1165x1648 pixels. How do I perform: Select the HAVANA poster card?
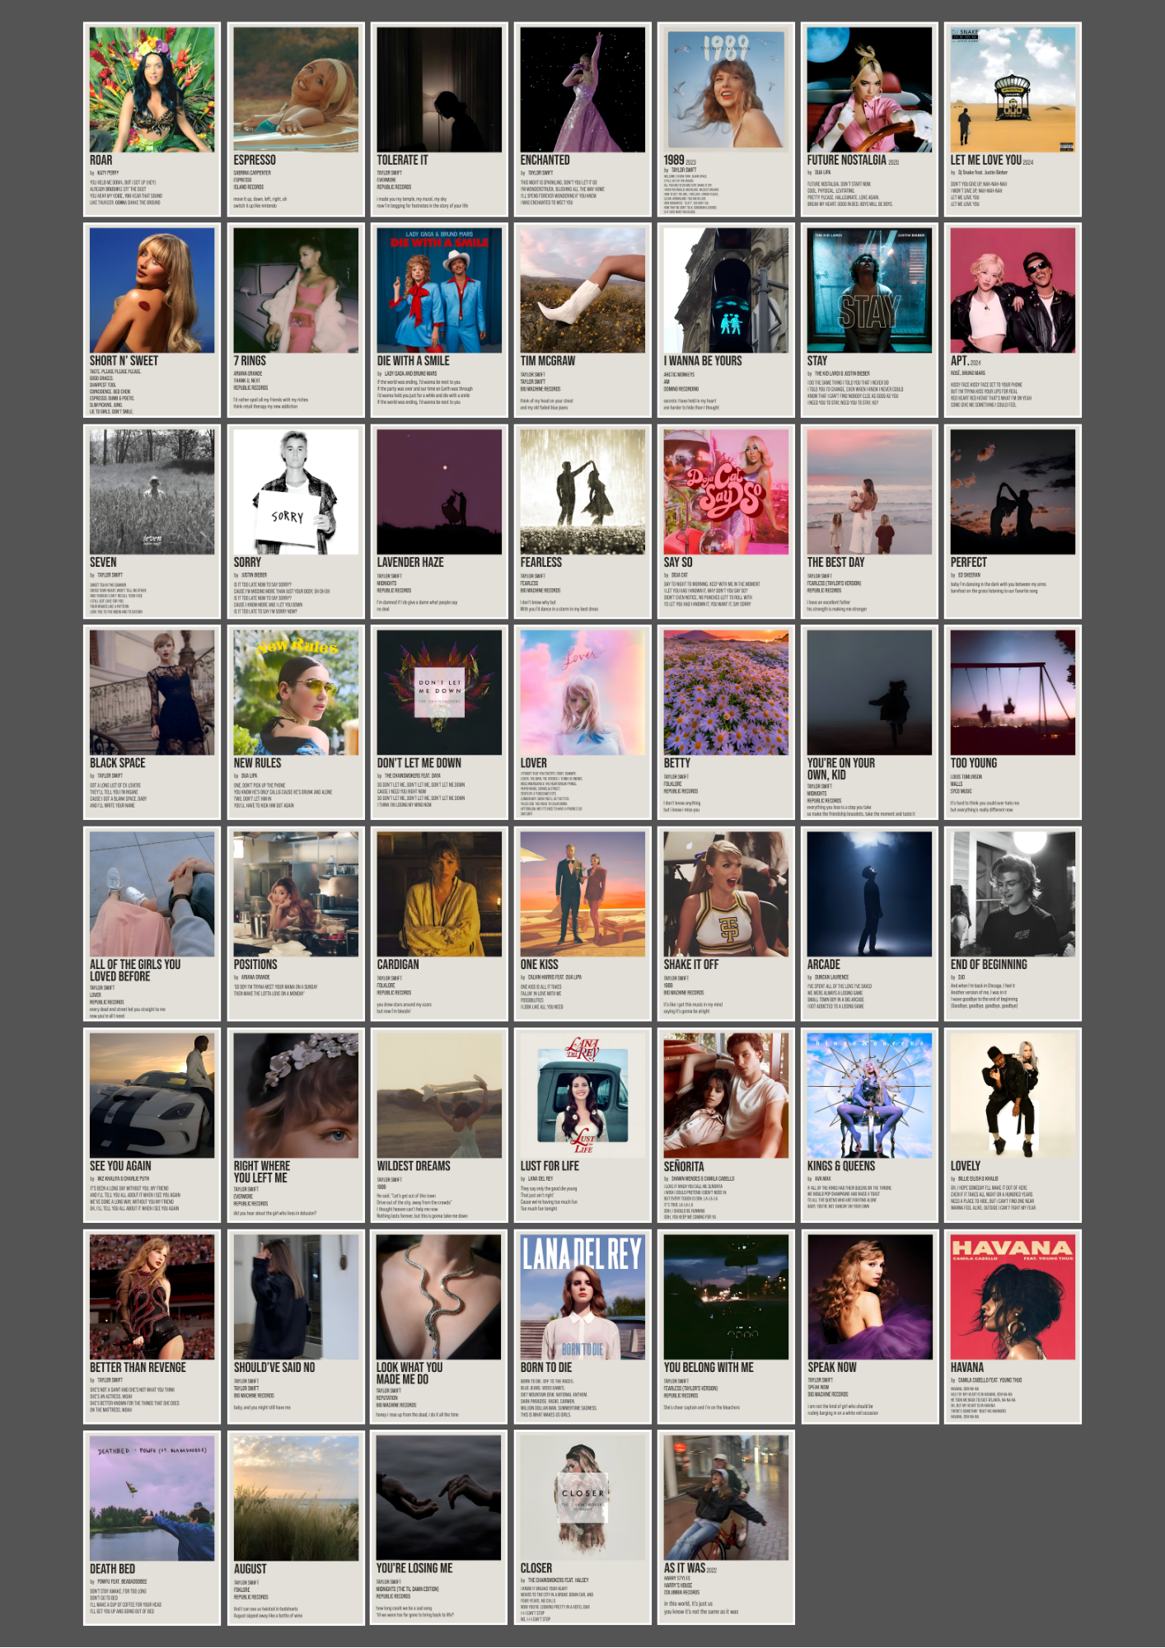[x=1013, y=1327]
